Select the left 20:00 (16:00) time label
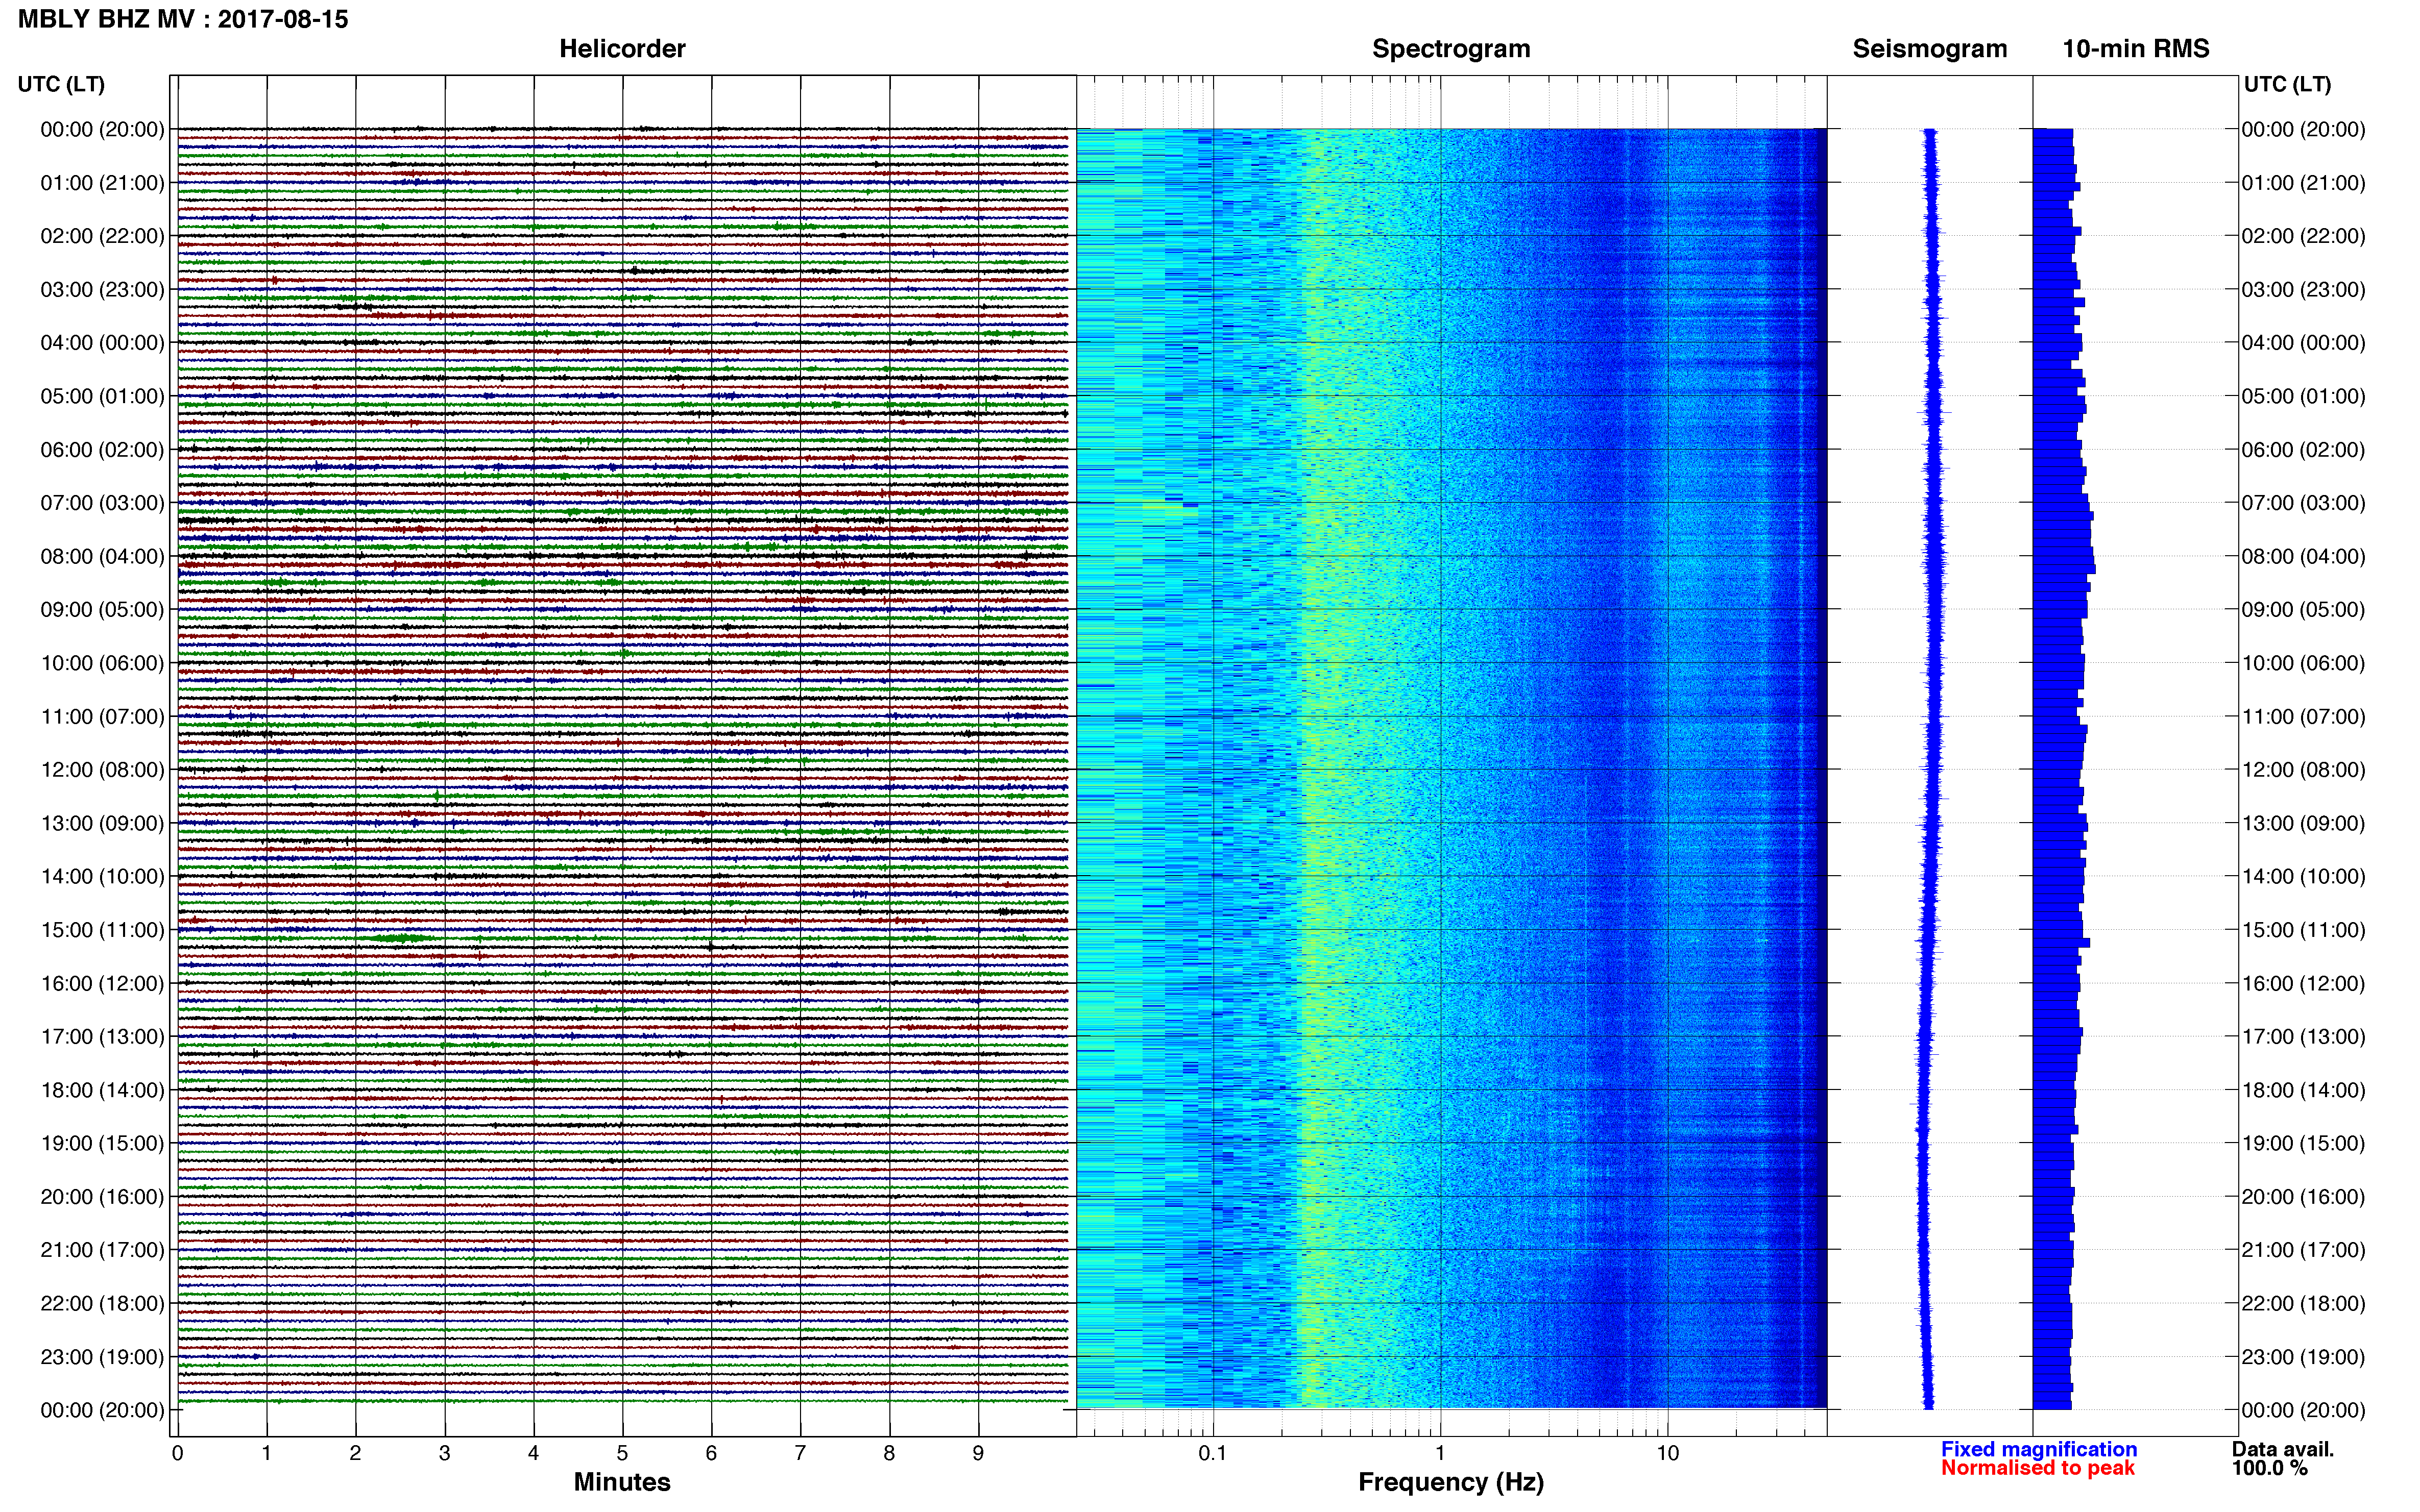Screen dimensions: 2420x1512 102,1197
